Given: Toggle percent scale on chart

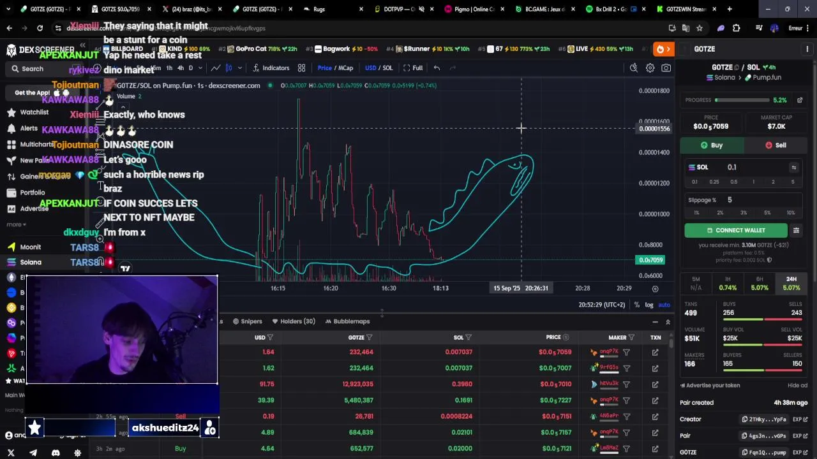Looking at the screenshot, I should tap(636, 305).
